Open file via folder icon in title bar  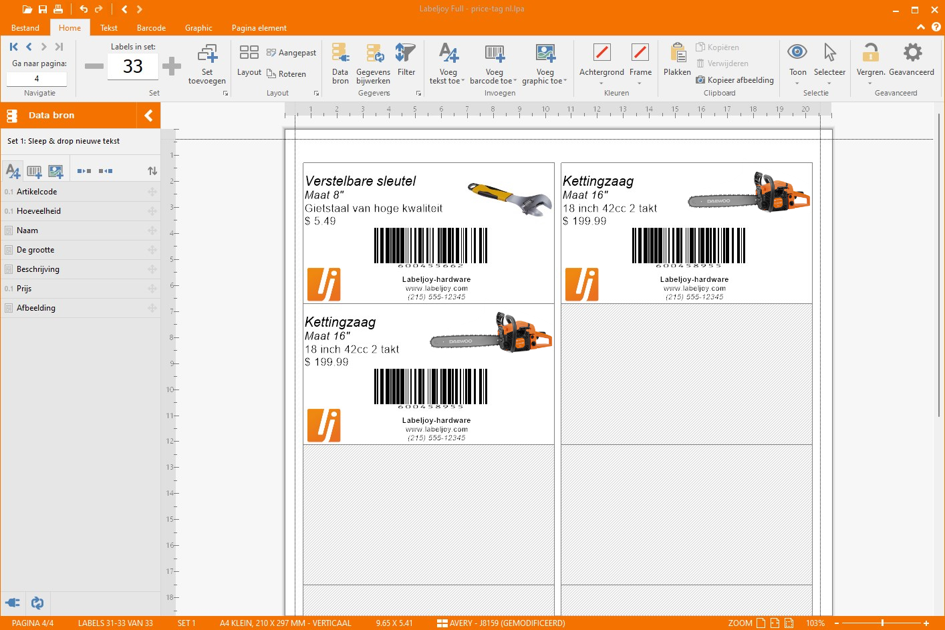click(27, 9)
